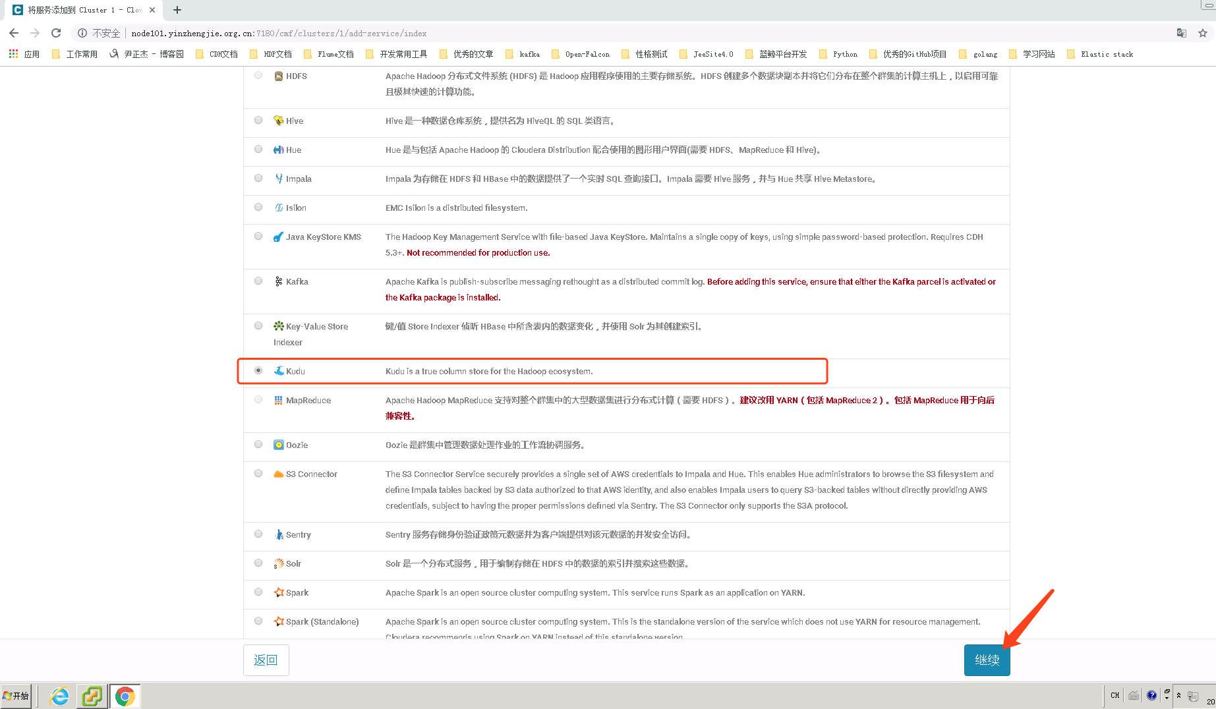Click the Hive bee icon
Viewport: 1216px width, 709px height.
pos(279,121)
